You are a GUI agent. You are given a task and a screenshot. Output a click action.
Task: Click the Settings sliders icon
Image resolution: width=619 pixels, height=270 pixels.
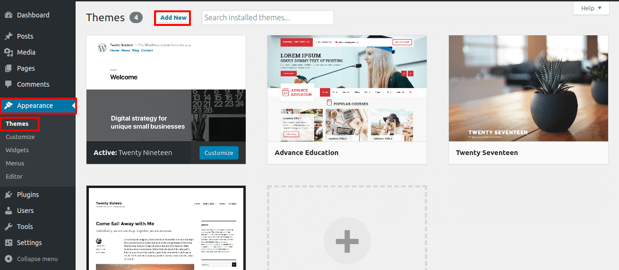click(x=9, y=243)
